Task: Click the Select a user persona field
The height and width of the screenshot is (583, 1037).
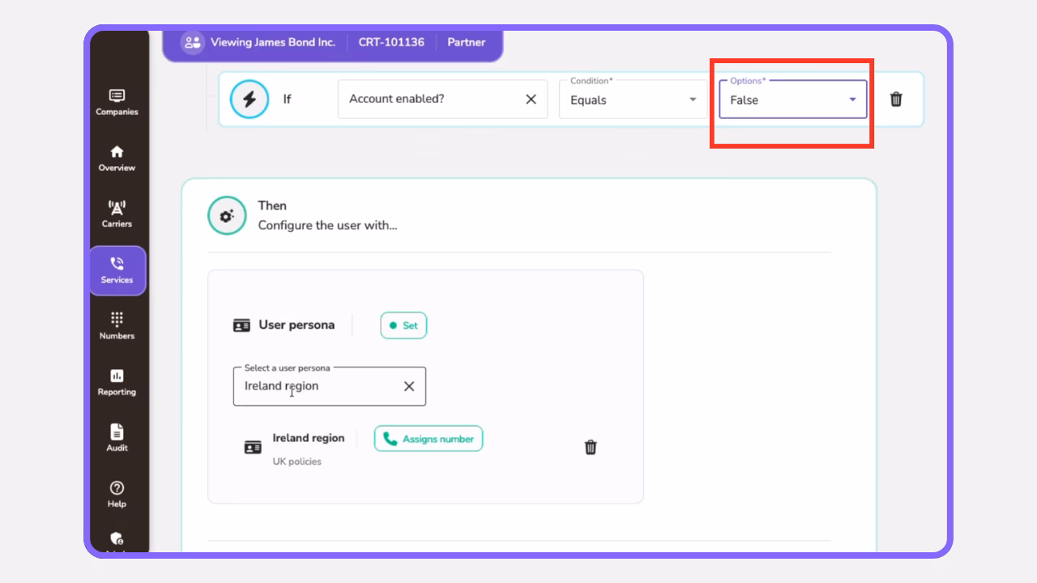Action: point(329,386)
